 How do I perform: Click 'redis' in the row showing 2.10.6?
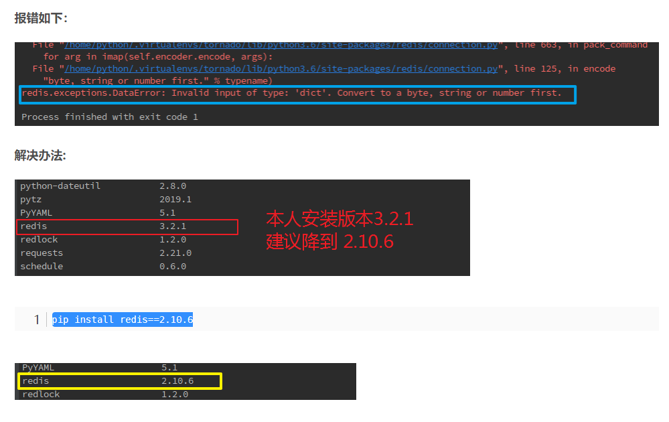pyautogui.click(x=35, y=380)
